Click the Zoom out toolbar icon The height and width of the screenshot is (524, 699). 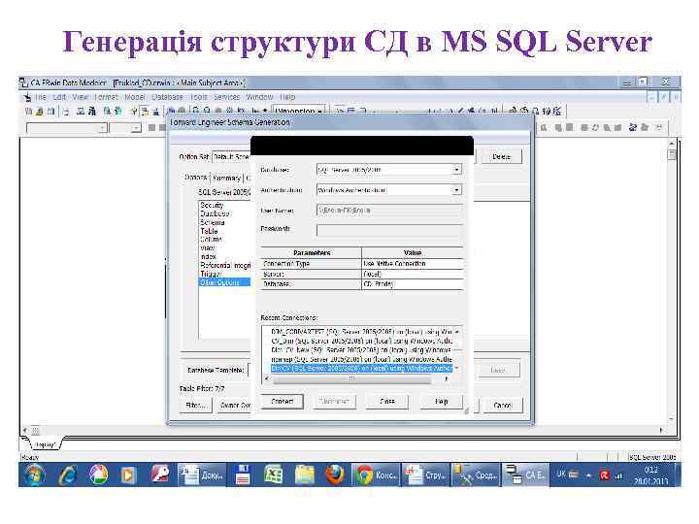click(207, 111)
